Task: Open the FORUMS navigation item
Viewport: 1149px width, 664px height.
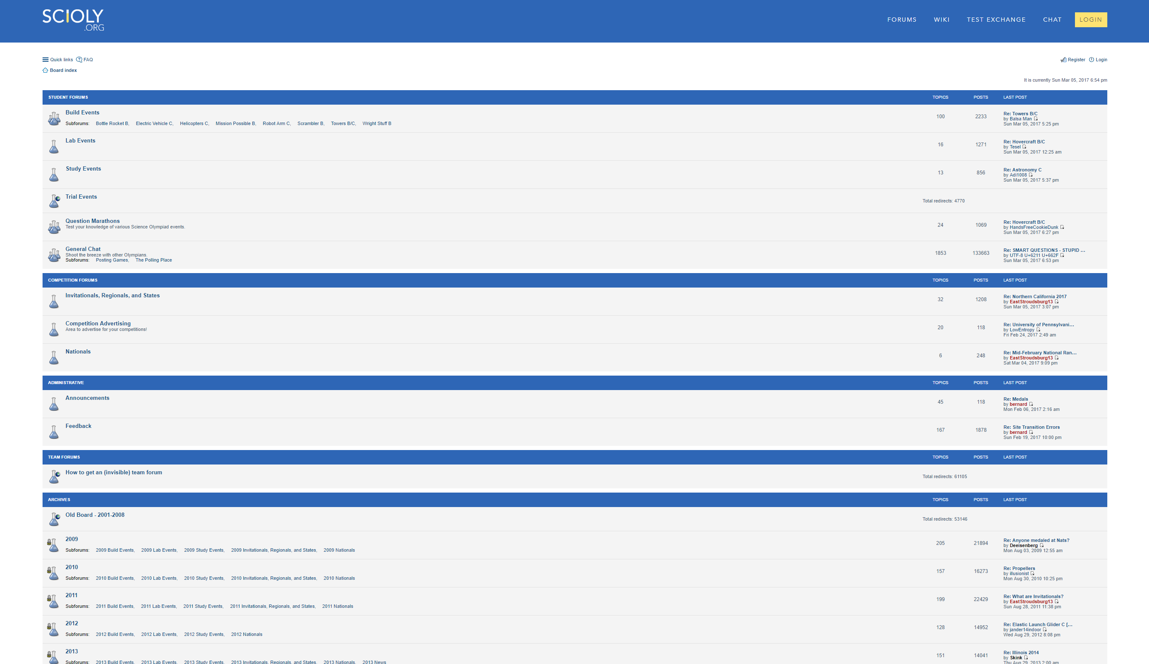Action: [x=901, y=20]
